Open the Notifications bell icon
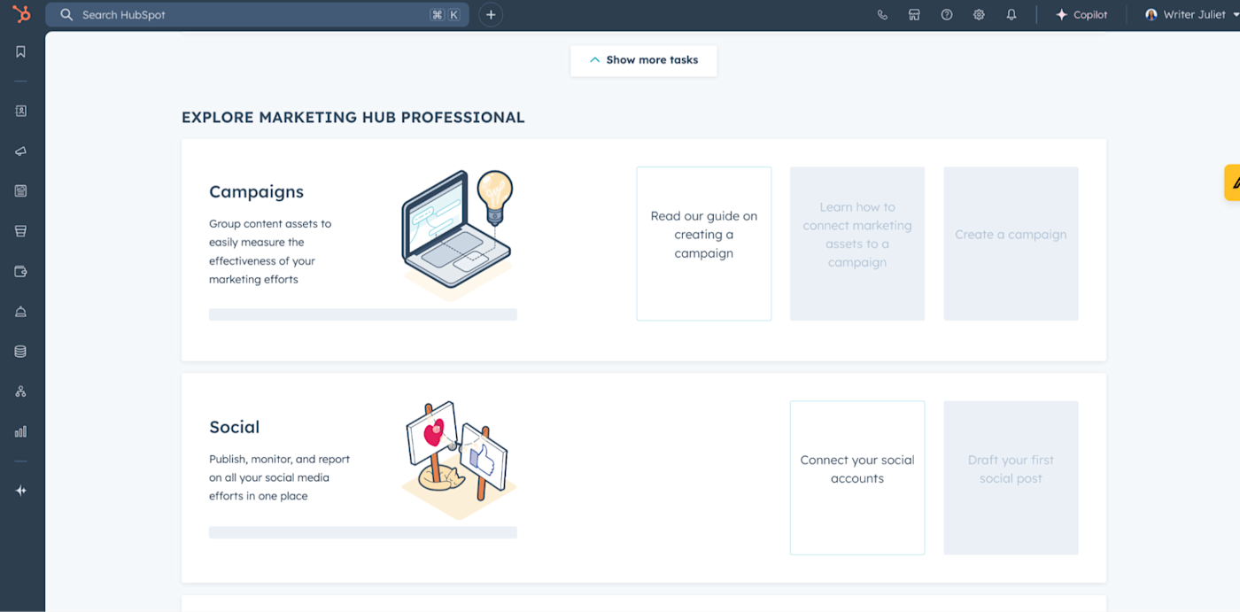This screenshot has height=612, width=1240. [1011, 15]
